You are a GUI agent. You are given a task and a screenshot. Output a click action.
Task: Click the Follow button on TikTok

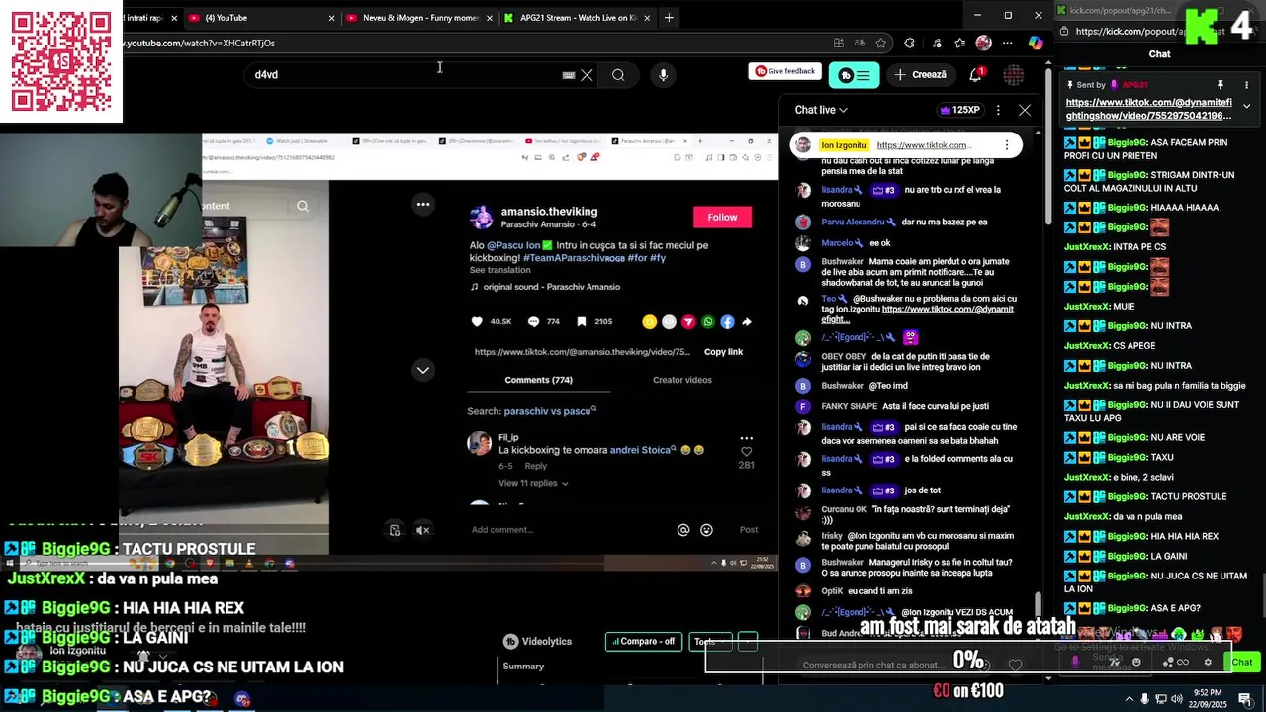pos(722,217)
